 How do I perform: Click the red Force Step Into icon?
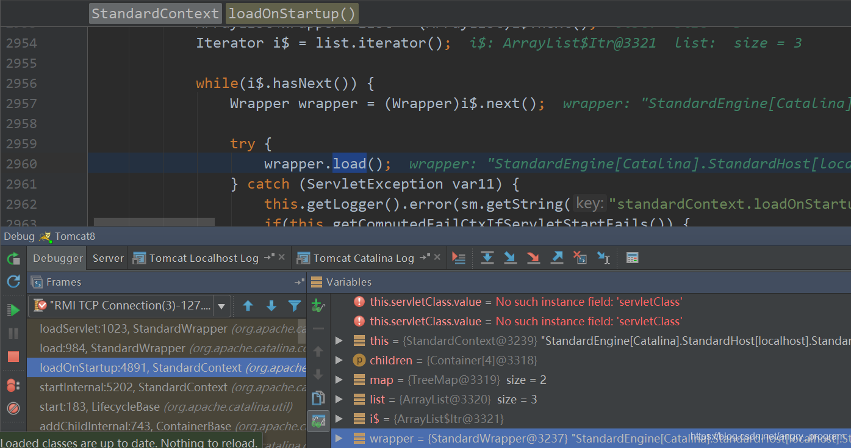pos(533,258)
